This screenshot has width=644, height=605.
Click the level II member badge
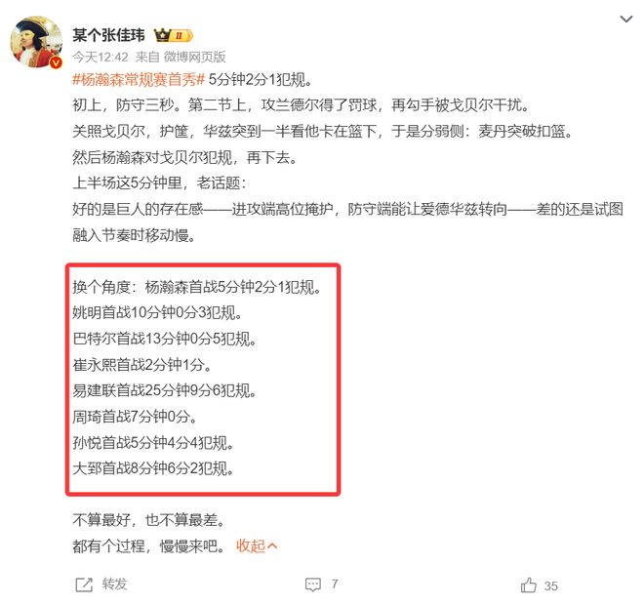point(181,36)
